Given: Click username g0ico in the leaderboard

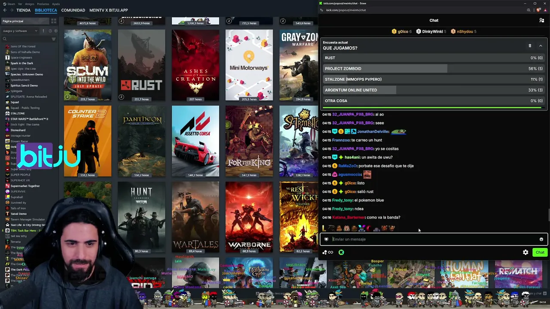Looking at the screenshot, I should pyautogui.click(x=403, y=31).
